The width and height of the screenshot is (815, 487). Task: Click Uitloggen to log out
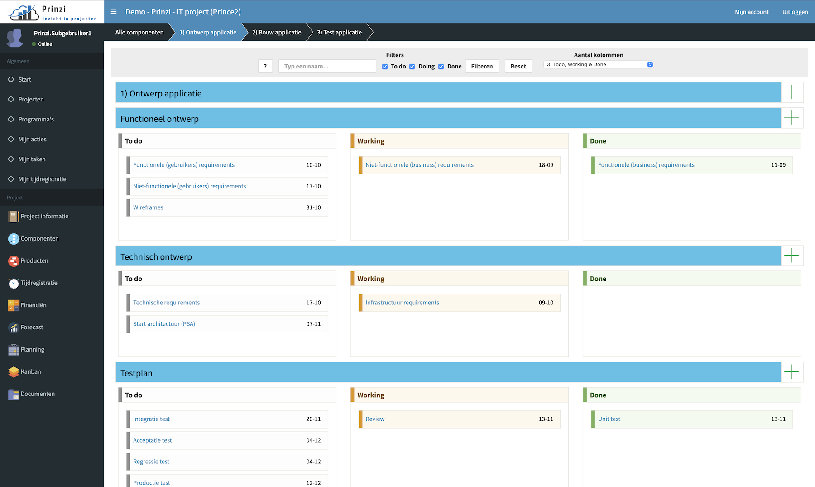(x=795, y=12)
